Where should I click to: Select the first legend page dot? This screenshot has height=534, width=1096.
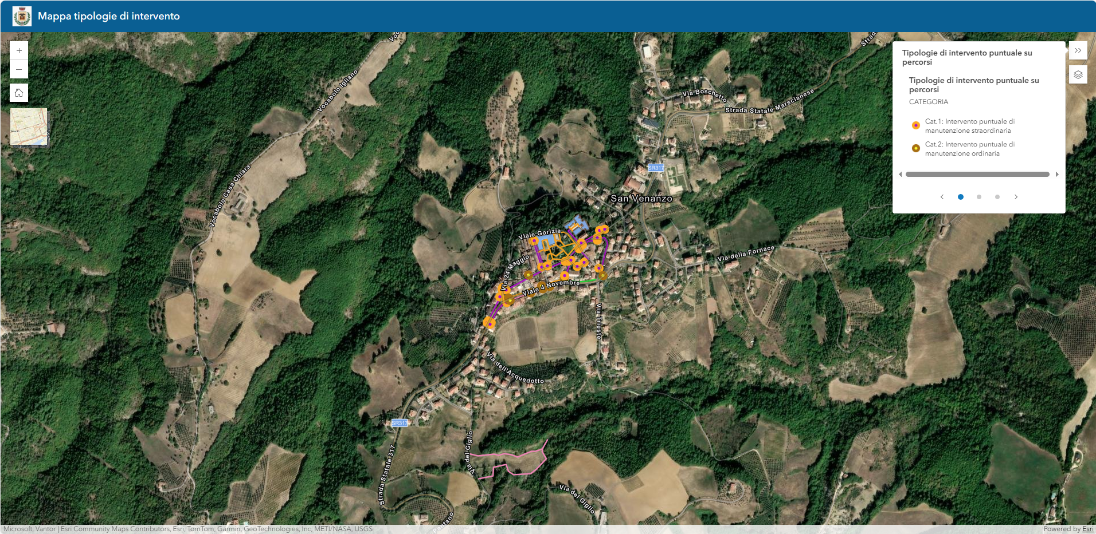961,197
